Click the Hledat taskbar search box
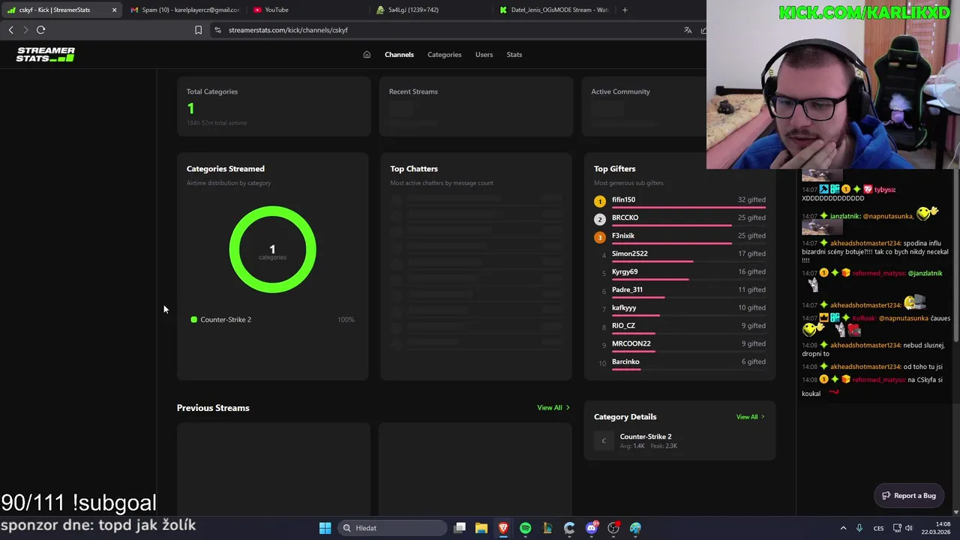Viewport: 960px width, 540px height. pos(391,528)
